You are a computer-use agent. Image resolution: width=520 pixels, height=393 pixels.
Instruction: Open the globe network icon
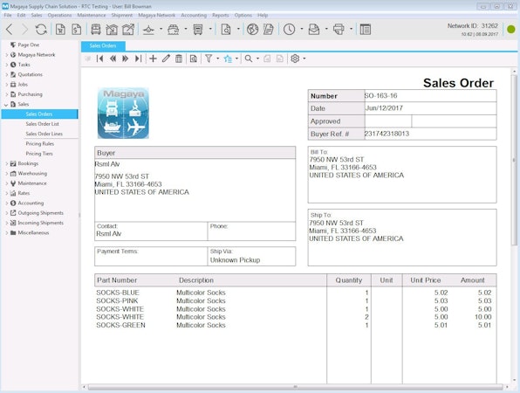(x=252, y=30)
